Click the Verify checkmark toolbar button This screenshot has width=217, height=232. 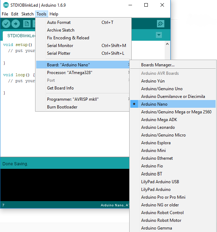tap(6, 24)
